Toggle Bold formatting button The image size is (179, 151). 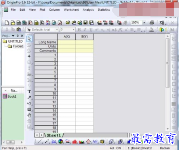[x=79, y=30]
